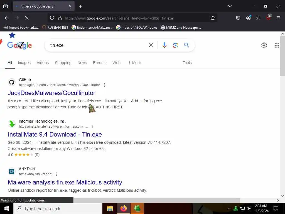Image resolution: width=285 pixels, height=214 pixels.
Task: Switch to Forums tab
Action: [x=100, y=63]
